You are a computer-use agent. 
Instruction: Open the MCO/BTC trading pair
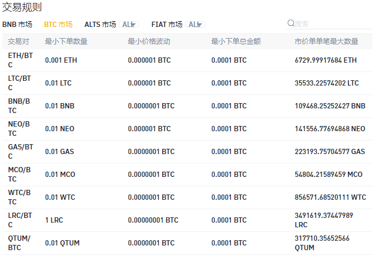(21, 175)
